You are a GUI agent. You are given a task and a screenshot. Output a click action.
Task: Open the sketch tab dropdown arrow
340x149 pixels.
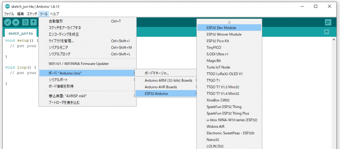(326, 32)
